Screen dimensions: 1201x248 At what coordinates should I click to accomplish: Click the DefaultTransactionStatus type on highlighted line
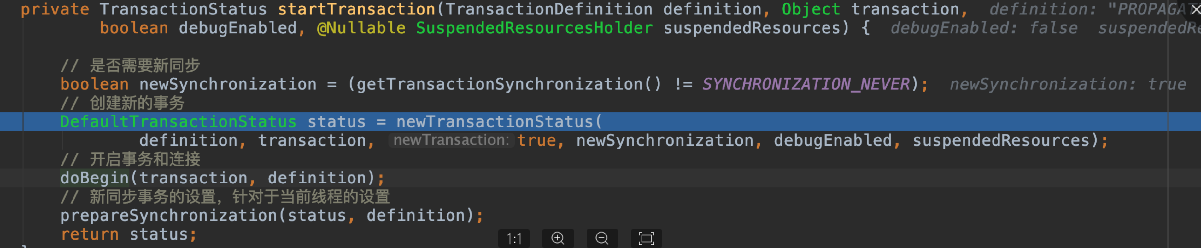tap(178, 122)
